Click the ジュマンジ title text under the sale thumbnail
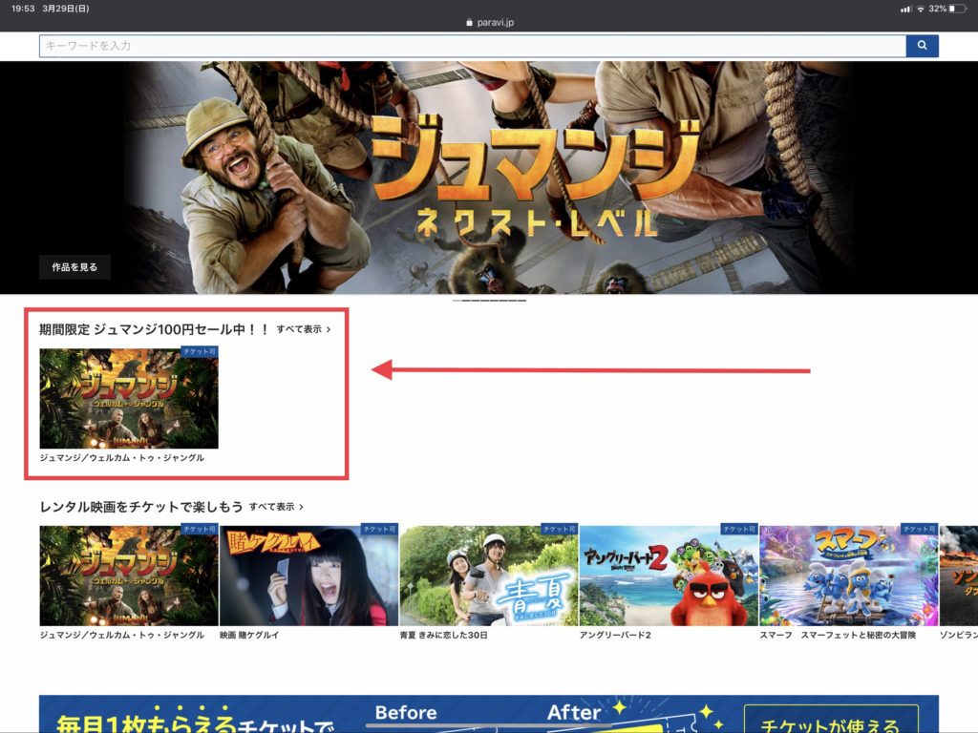Screen dimensions: 978x733 [x=121, y=457]
